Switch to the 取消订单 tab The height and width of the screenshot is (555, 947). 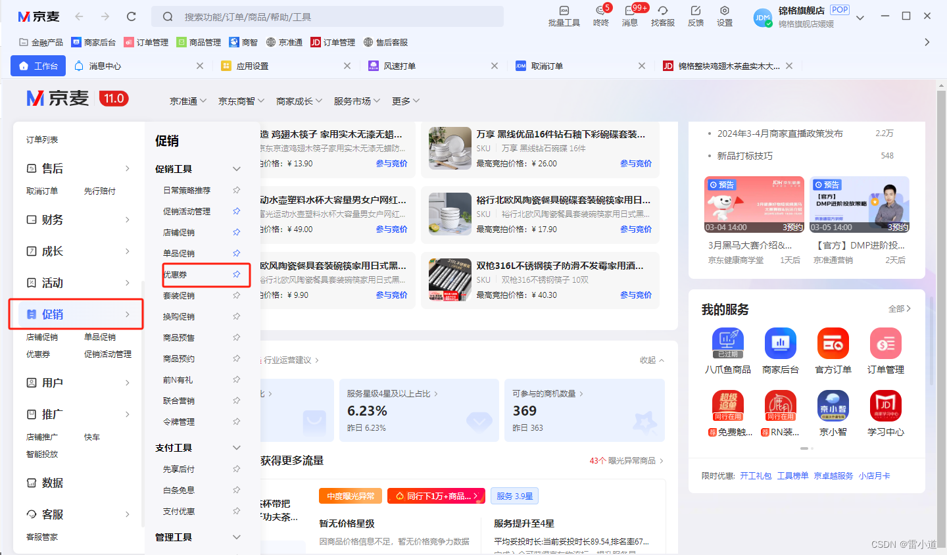click(x=547, y=66)
